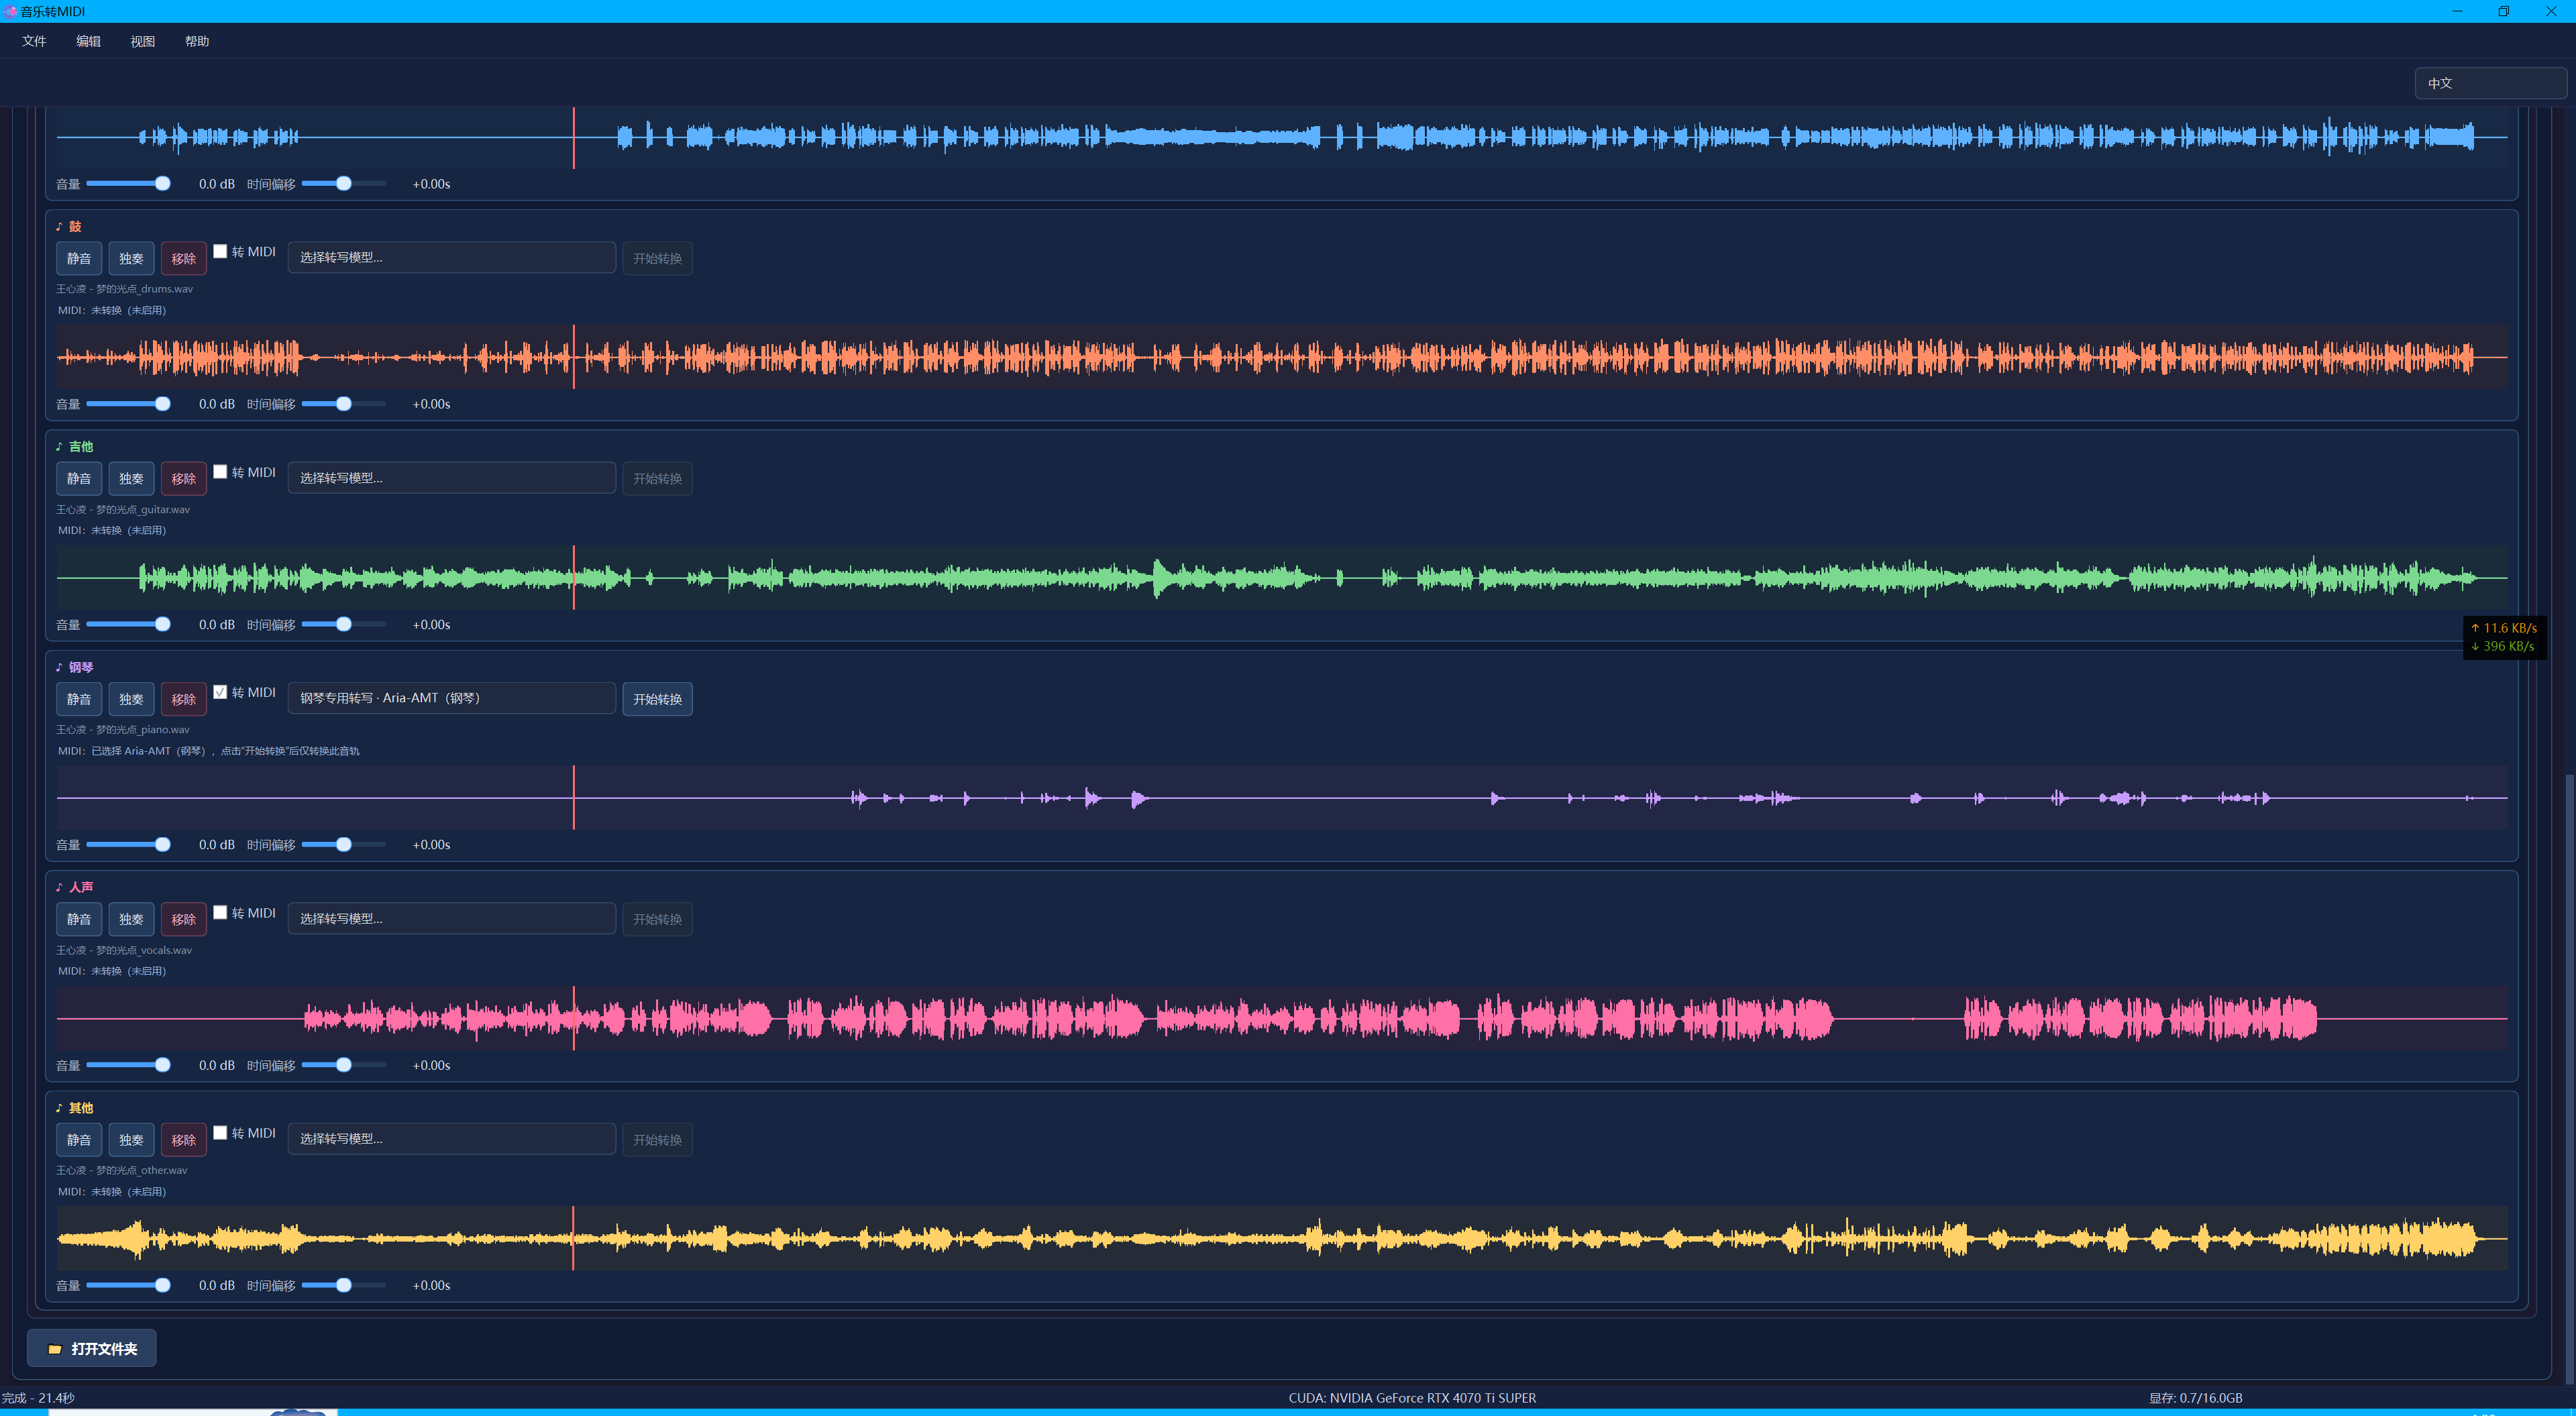Mute the 钢琴 track with 静音
2576x1416 pixels.
tap(79, 699)
